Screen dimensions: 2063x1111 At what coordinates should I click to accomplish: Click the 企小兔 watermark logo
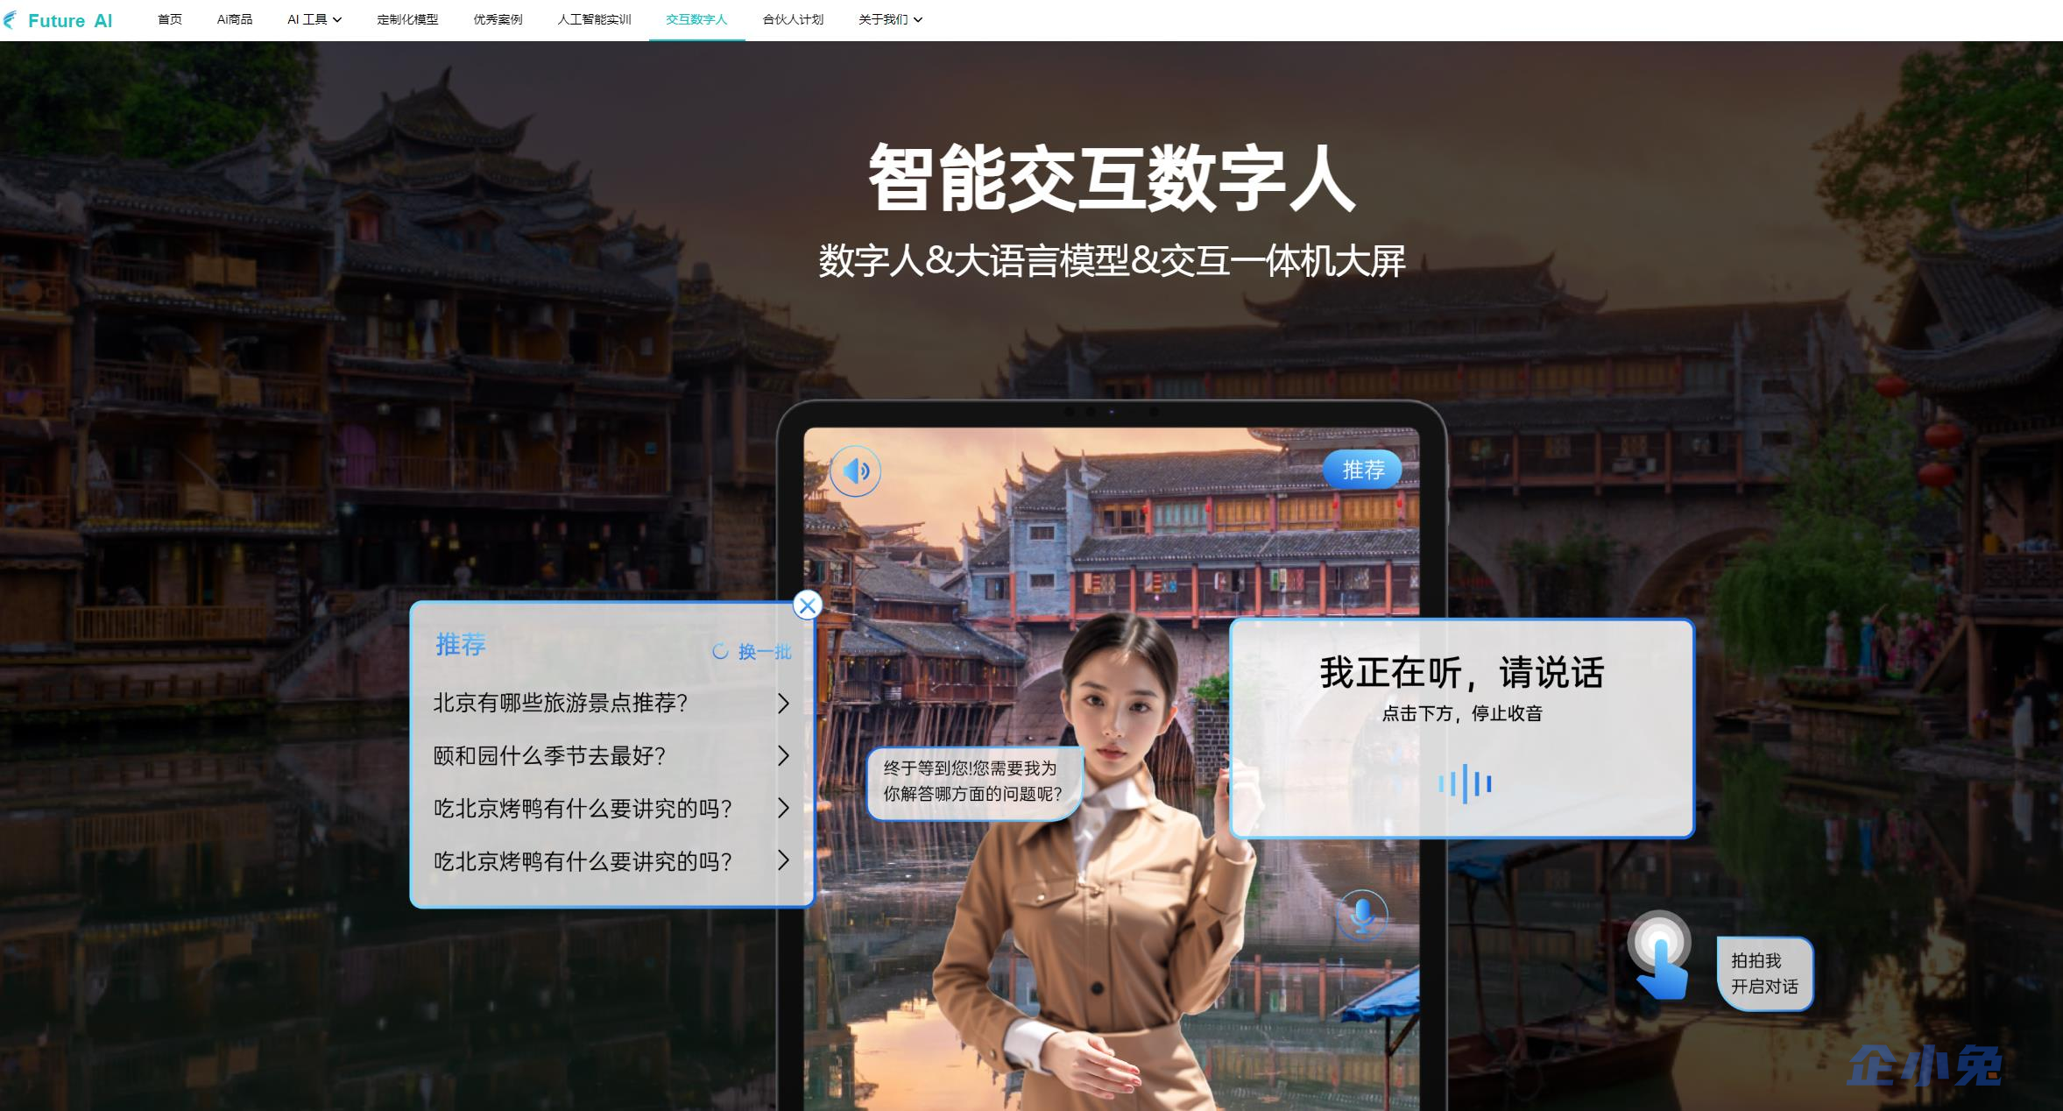coord(1925,1066)
